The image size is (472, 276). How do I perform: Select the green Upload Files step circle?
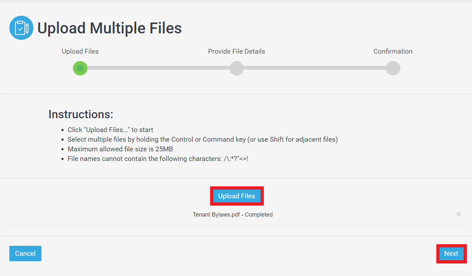[x=80, y=68]
